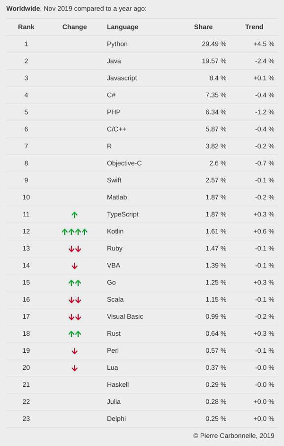This screenshot has height=446, width=284.
Task: Click the red down arrow beside Lua
Action: pyautogui.click(x=74, y=368)
